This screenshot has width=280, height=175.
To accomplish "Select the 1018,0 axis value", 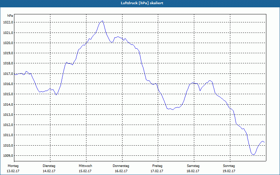I will click(8, 63).
